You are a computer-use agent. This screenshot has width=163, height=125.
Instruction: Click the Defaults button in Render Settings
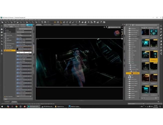pyautogui.click(x=23, y=25)
